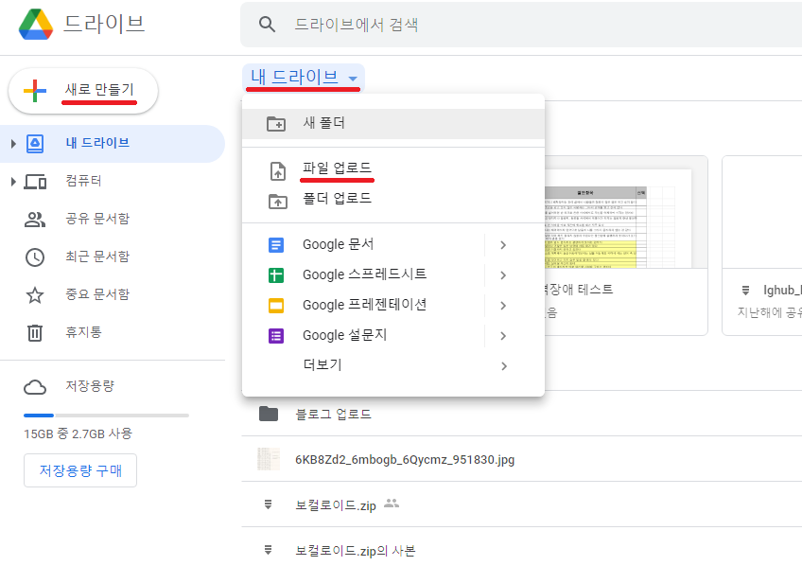This screenshot has height=566, width=802.
Task: Click the new folder icon in menu
Action: [276, 124]
